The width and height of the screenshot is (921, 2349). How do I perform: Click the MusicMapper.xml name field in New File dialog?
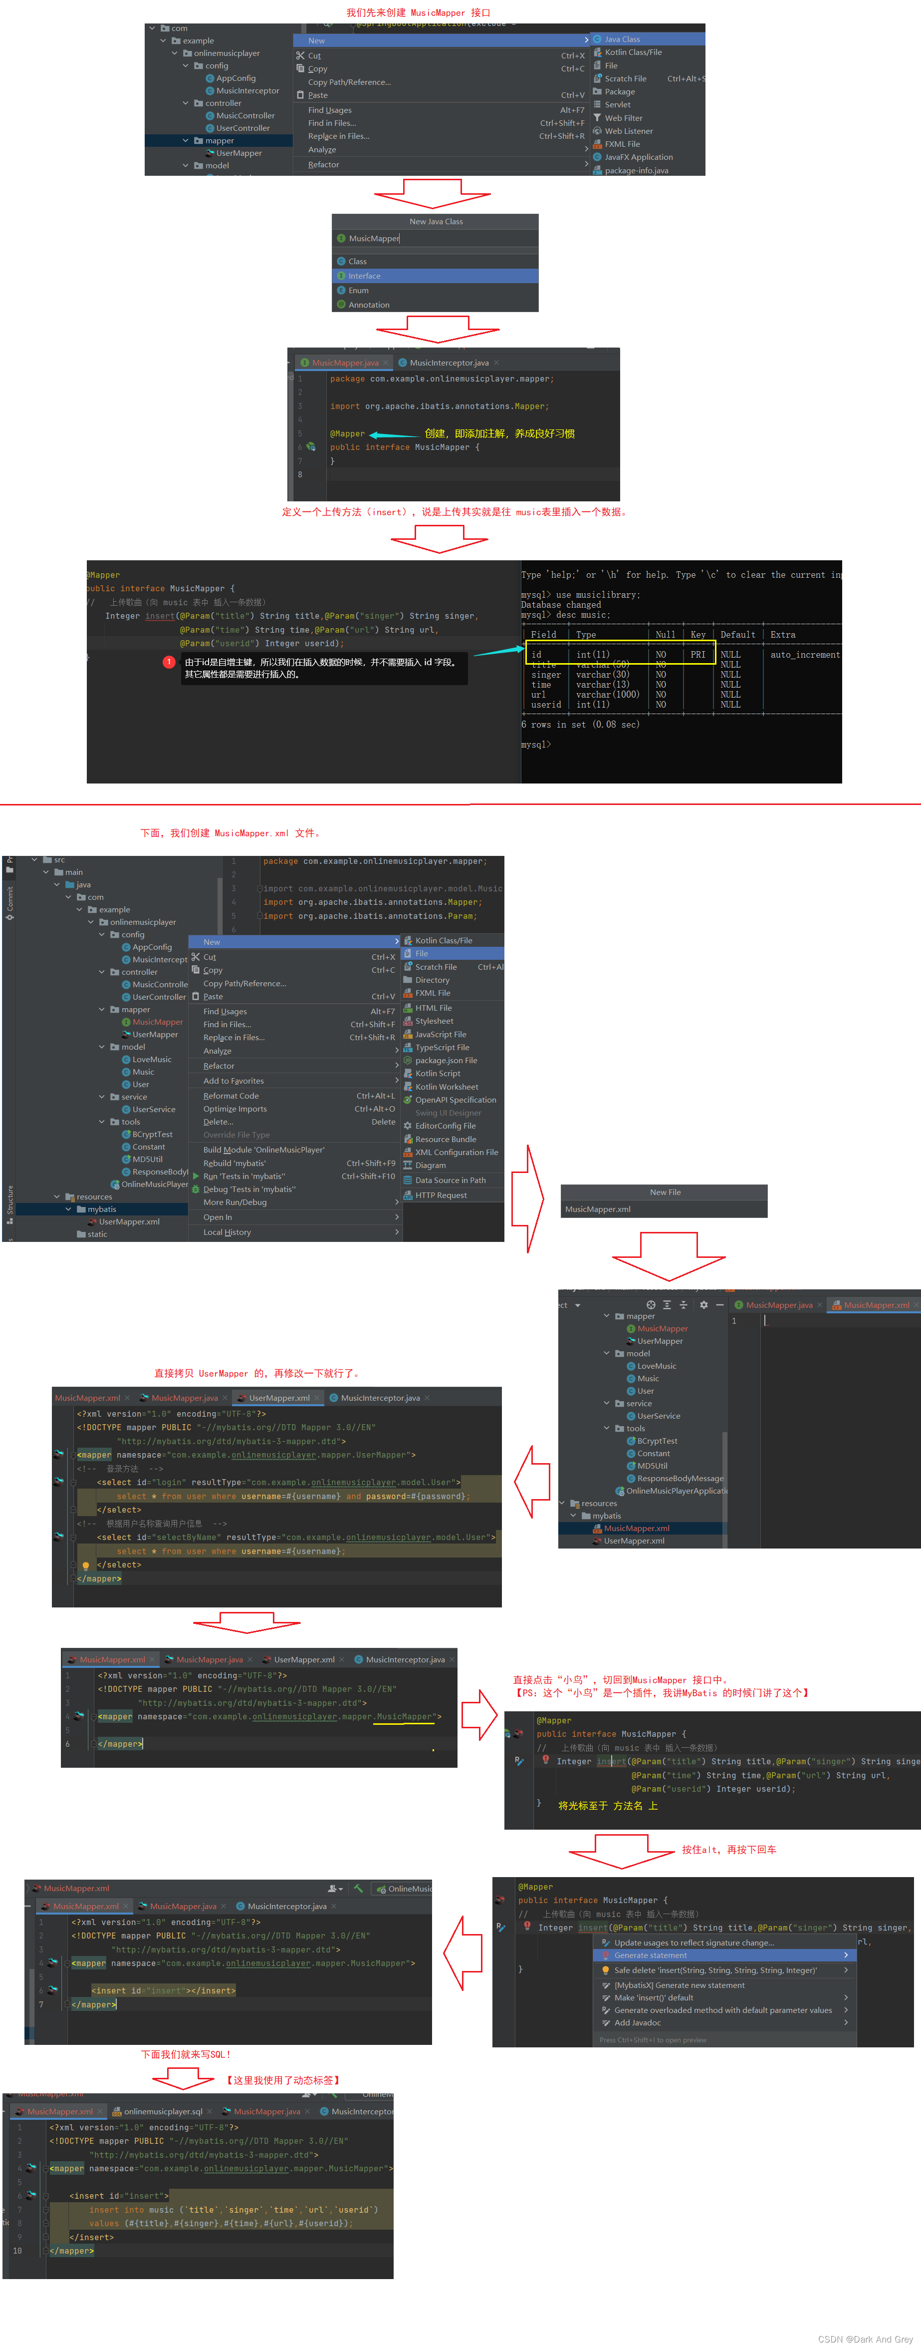pos(664,1209)
